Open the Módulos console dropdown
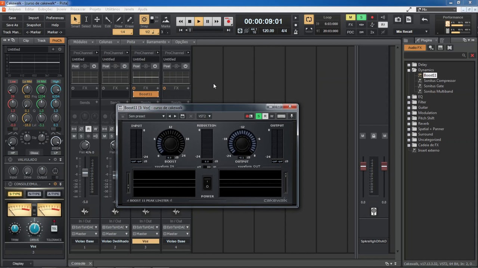This screenshot has width=478, height=268. [x=83, y=42]
